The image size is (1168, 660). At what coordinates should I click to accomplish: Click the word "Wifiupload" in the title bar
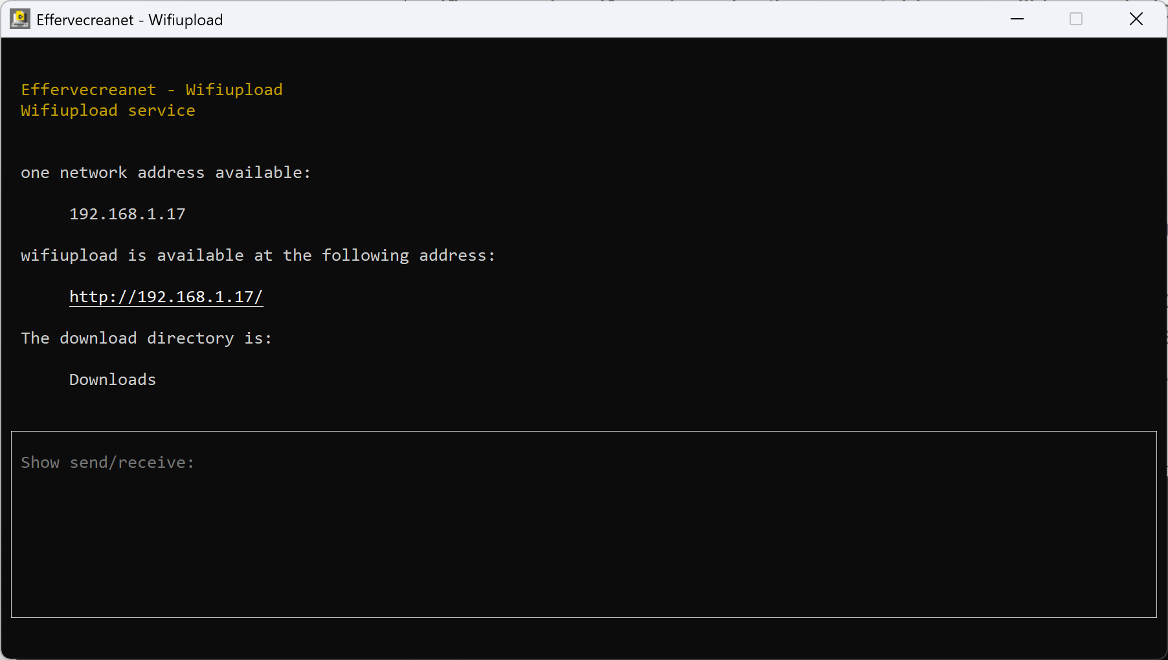click(x=186, y=20)
